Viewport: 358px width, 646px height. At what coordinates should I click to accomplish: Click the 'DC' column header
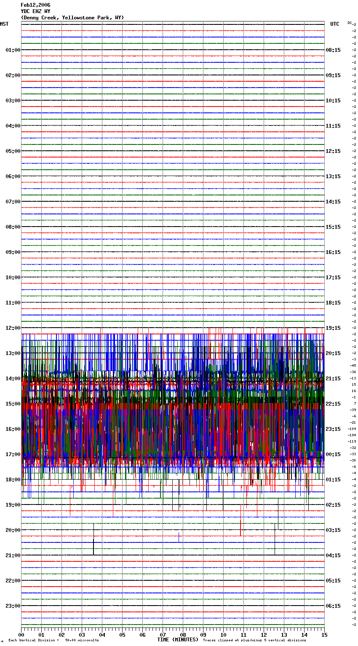(350, 23)
